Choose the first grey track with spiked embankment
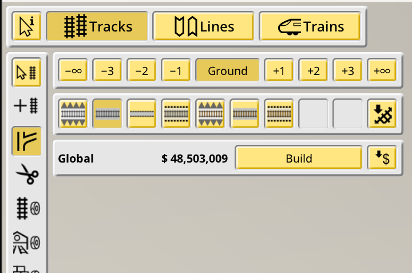The width and height of the screenshot is (412, 273). [73, 114]
